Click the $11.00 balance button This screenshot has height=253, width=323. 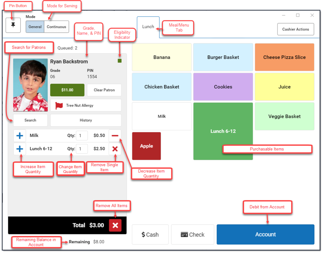[68, 90]
